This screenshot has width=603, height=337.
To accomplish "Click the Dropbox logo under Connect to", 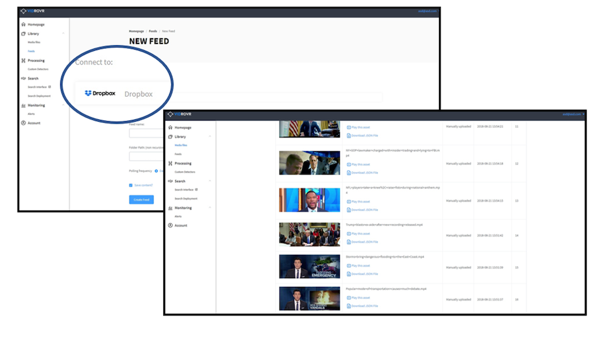I will 100,94.
